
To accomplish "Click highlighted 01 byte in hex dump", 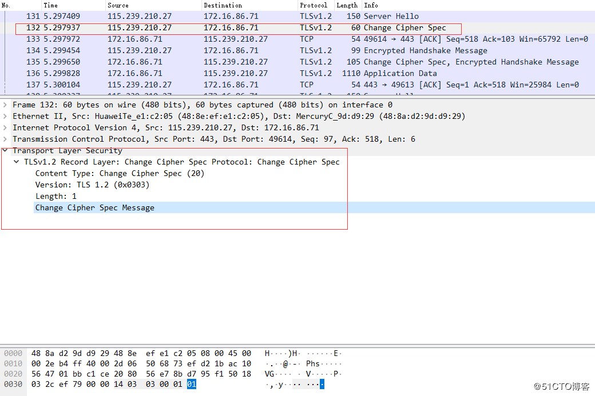I will tap(191, 385).
